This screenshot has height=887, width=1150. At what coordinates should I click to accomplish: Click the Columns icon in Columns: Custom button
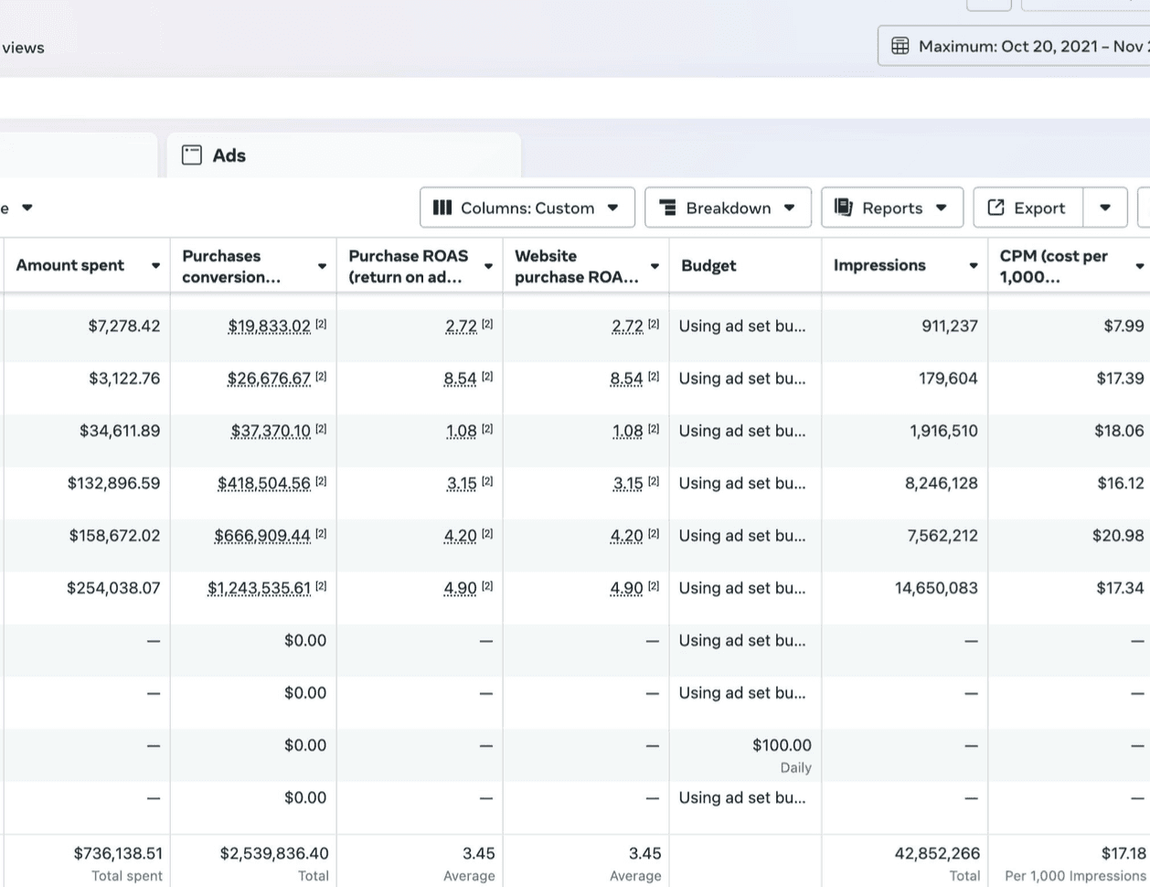(x=442, y=208)
